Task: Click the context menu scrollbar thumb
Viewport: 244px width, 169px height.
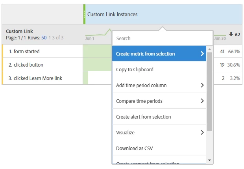Action: pyautogui.click(x=209, y=91)
